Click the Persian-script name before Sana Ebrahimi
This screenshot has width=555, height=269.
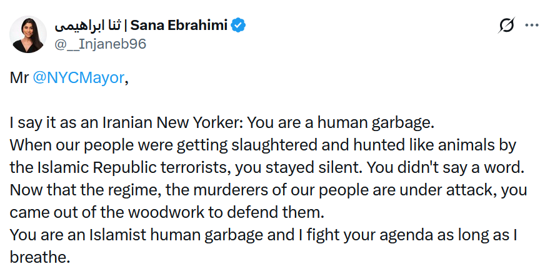[89, 26]
